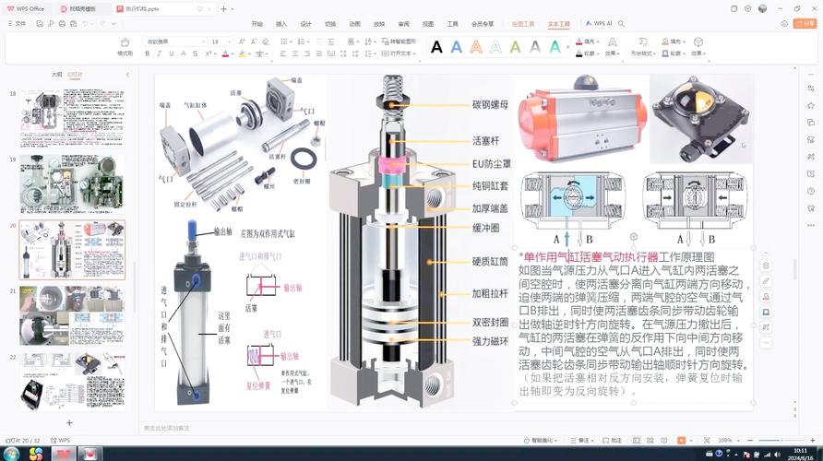Open the font name dropdown
This screenshot has width=823, height=461.
pyautogui.click(x=174, y=41)
